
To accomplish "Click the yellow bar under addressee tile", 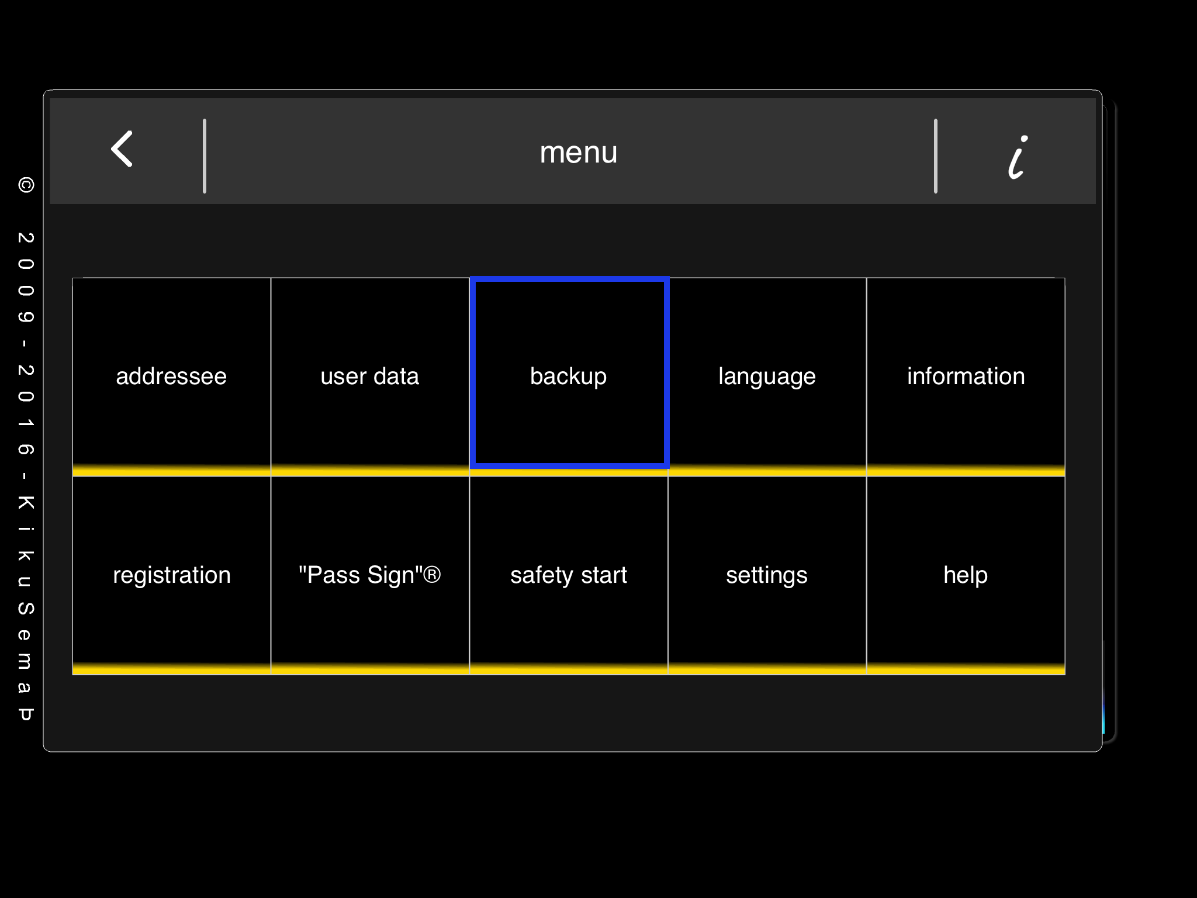I will pyautogui.click(x=171, y=470).
